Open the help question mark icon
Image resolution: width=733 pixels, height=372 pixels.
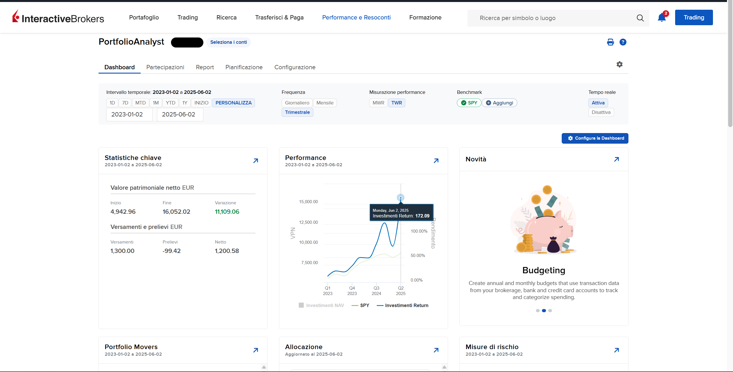(623, 42)
